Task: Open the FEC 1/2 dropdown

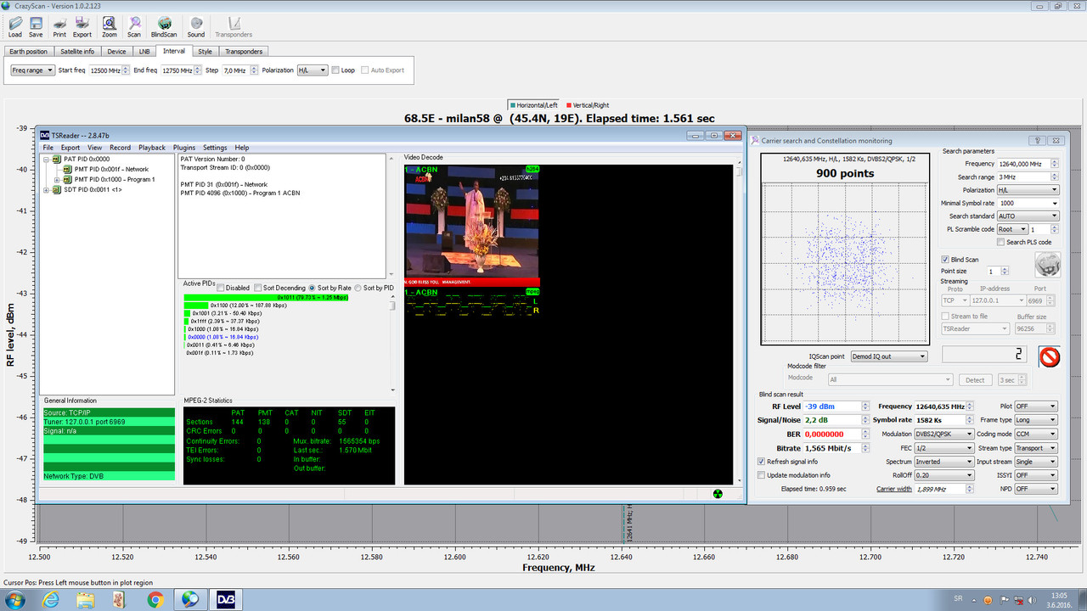Action: tap(944, 447)
